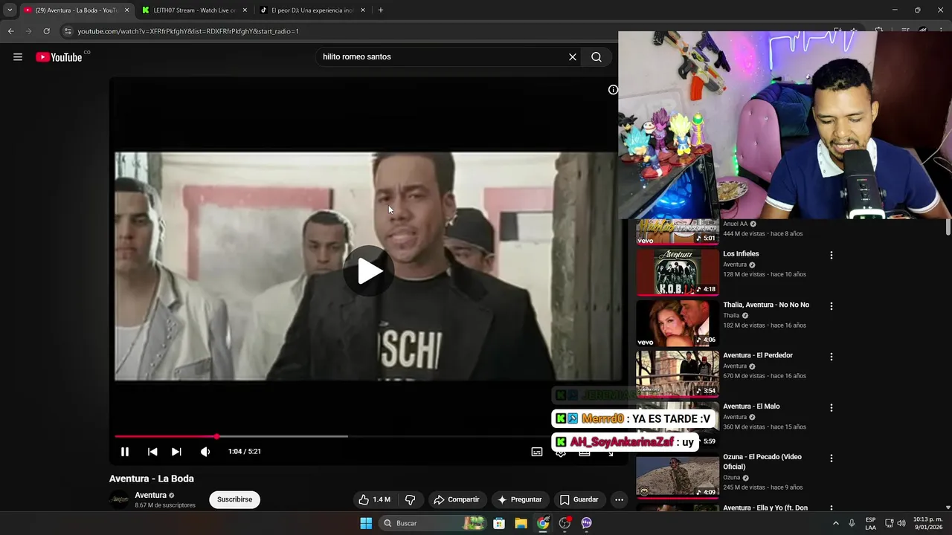Open options menu for Los Infieles

pyautogui.click(x=832, y=256)
